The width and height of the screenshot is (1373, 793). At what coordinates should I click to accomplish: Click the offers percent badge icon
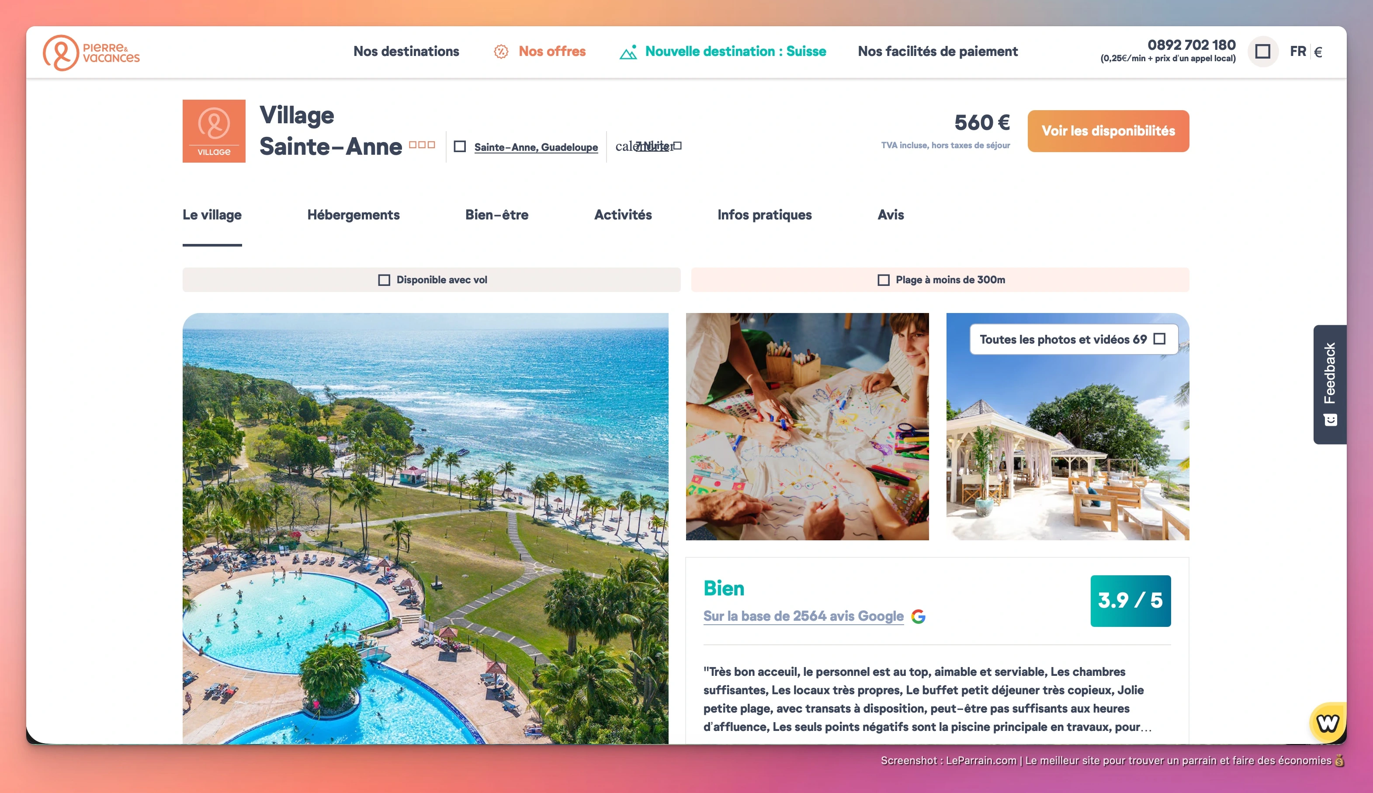pos(501,52)
